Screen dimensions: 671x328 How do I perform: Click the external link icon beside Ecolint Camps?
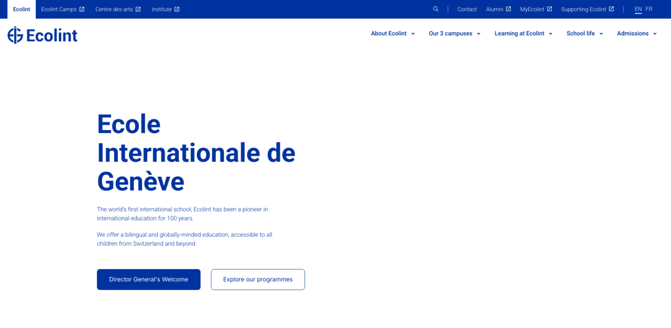click(x=82, y=9)
